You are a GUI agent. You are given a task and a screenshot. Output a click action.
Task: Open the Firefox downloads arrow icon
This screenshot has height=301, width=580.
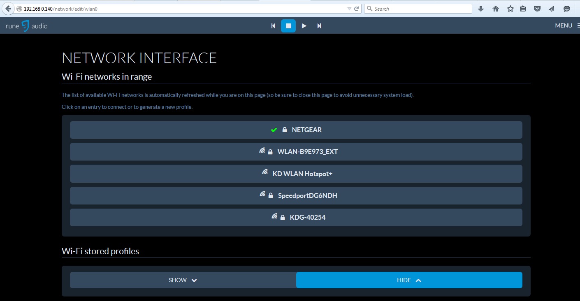pos(480,9)
